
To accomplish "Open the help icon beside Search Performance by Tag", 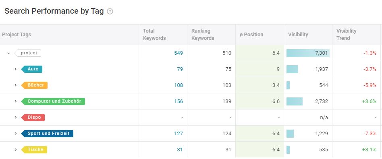I will 110,11.
